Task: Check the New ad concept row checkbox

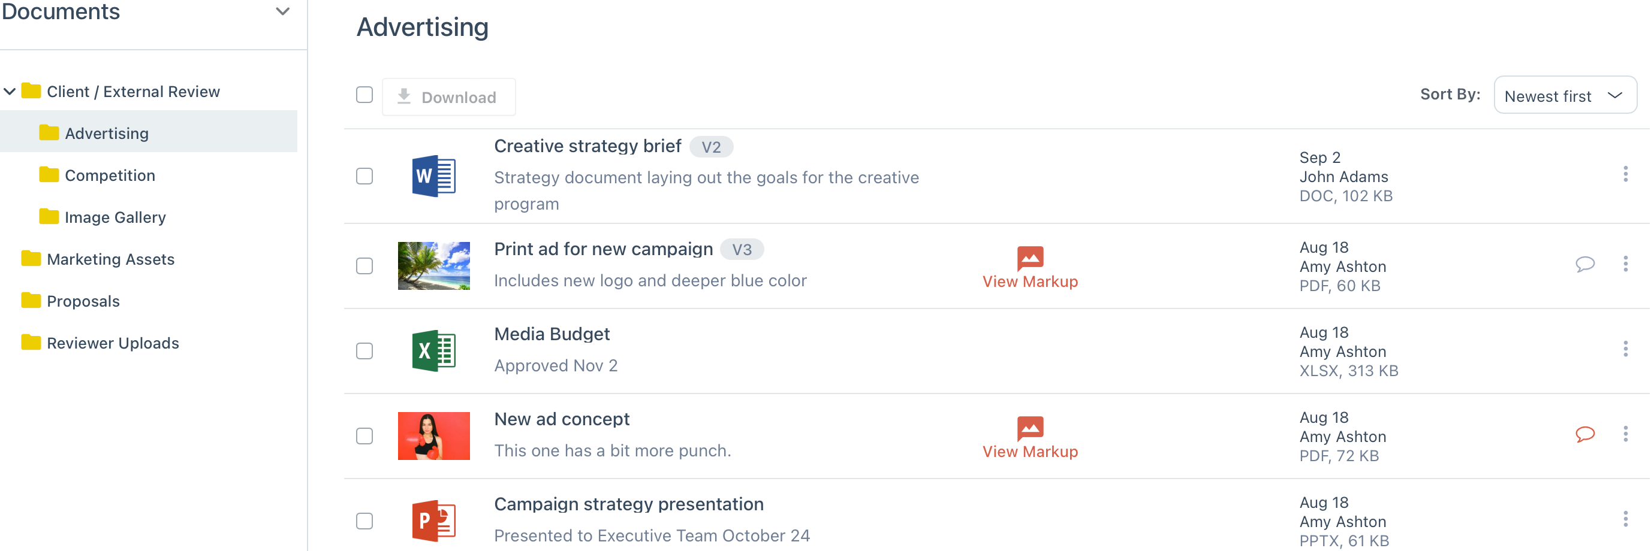Action: tap(364, 436)
